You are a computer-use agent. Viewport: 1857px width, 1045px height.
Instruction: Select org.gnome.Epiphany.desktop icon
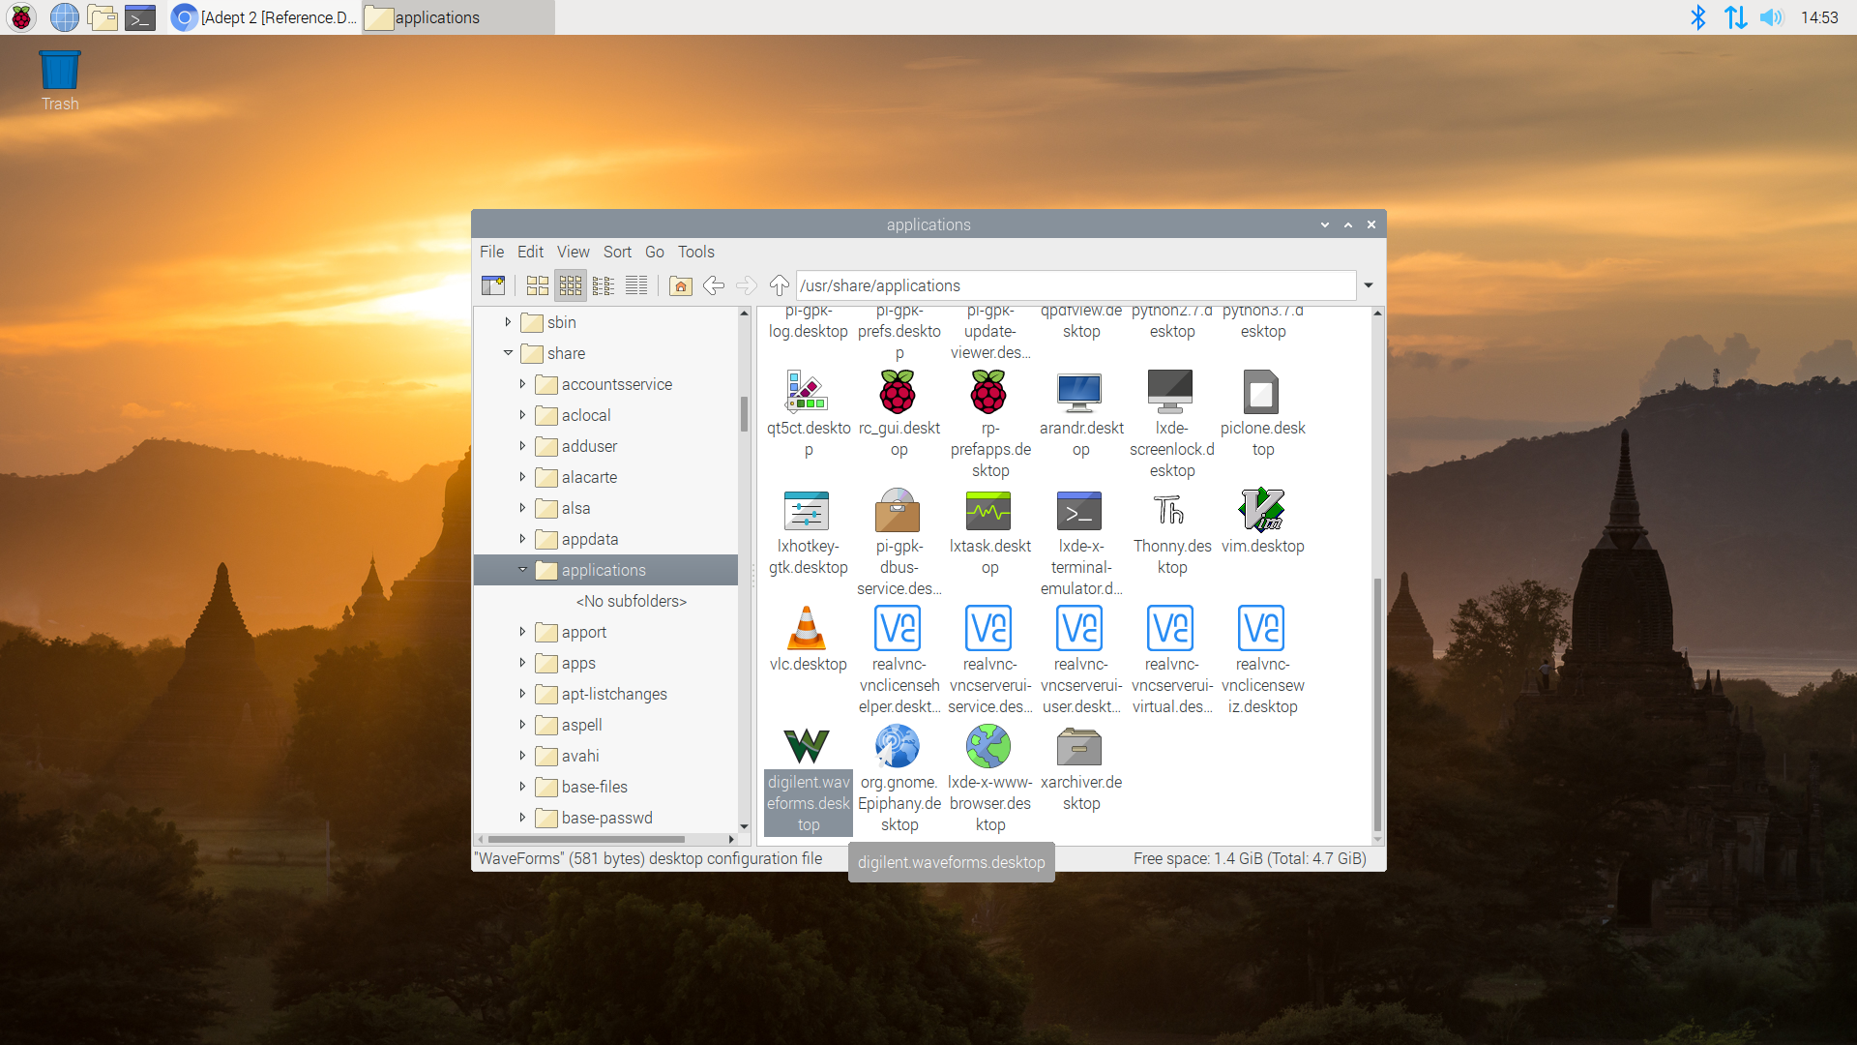[x=898, y=747]
